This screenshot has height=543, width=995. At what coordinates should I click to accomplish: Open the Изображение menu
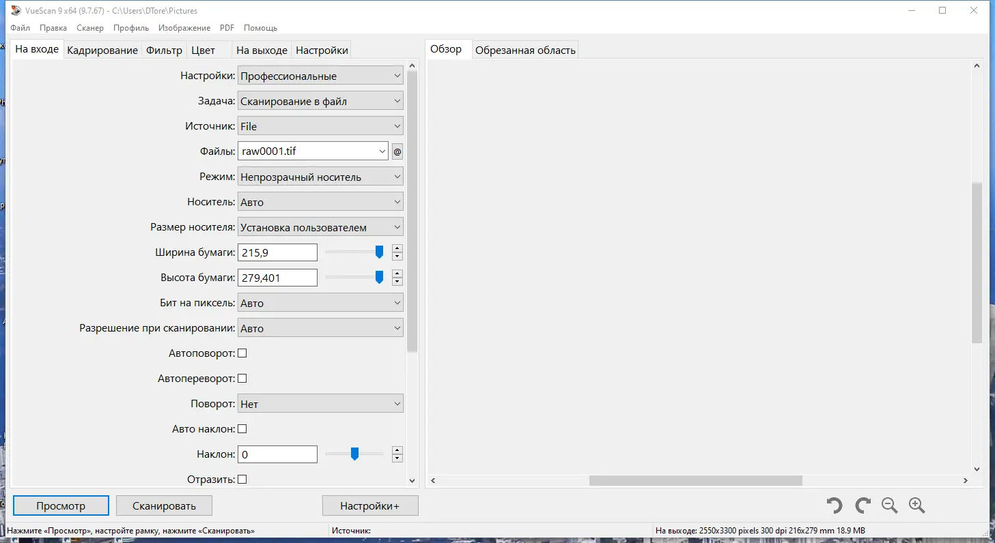tap(184, 28)
